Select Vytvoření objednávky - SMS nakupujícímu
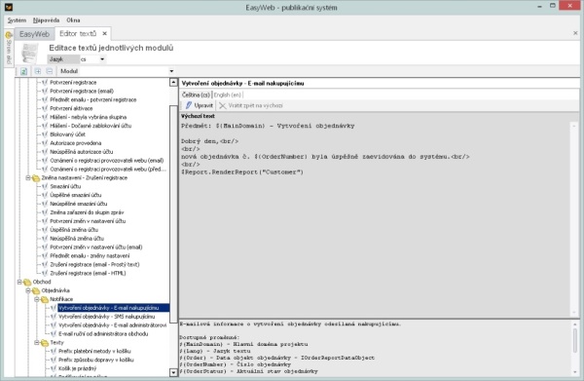The width and height of the screenshot is (584, 381). pos(107,317)
